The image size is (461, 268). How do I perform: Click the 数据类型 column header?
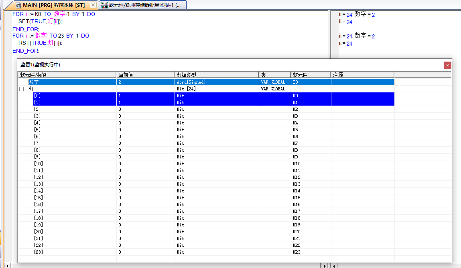point(216,75)
